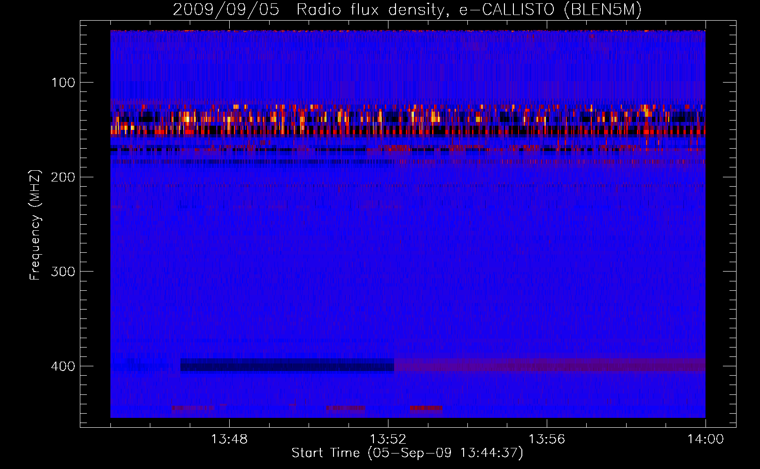Click the '200' frequency tick label
This screenshot has width=760, height=469.
tap(63, 177)
